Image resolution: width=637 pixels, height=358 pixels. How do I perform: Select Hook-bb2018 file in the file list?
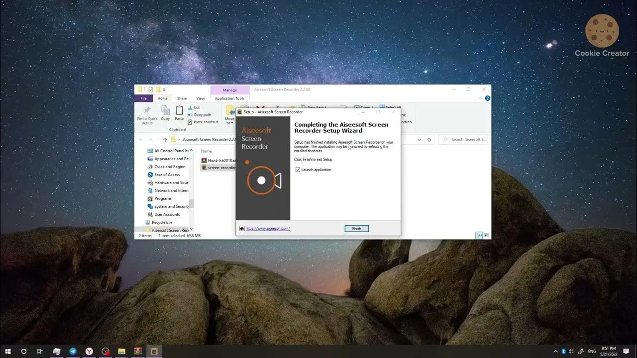click(218, 160)
